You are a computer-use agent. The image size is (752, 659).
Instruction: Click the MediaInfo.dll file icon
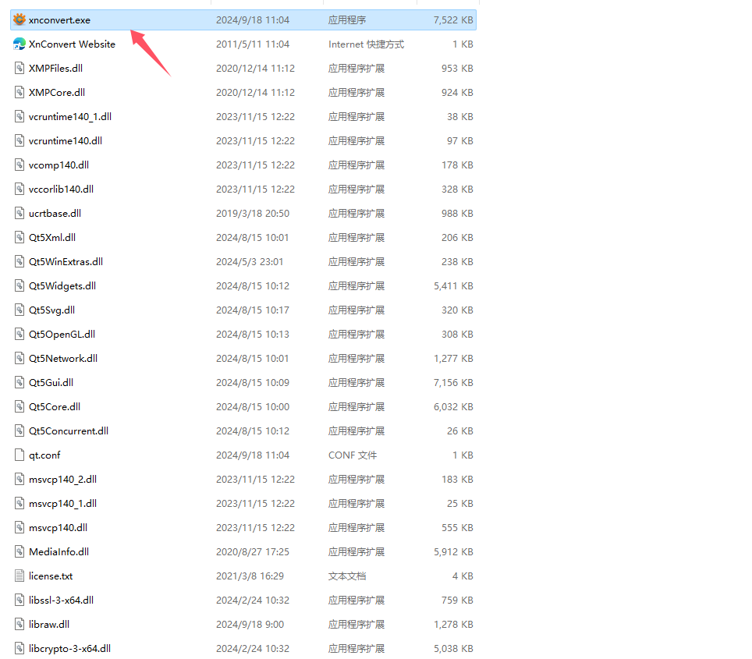click(20, 552)
